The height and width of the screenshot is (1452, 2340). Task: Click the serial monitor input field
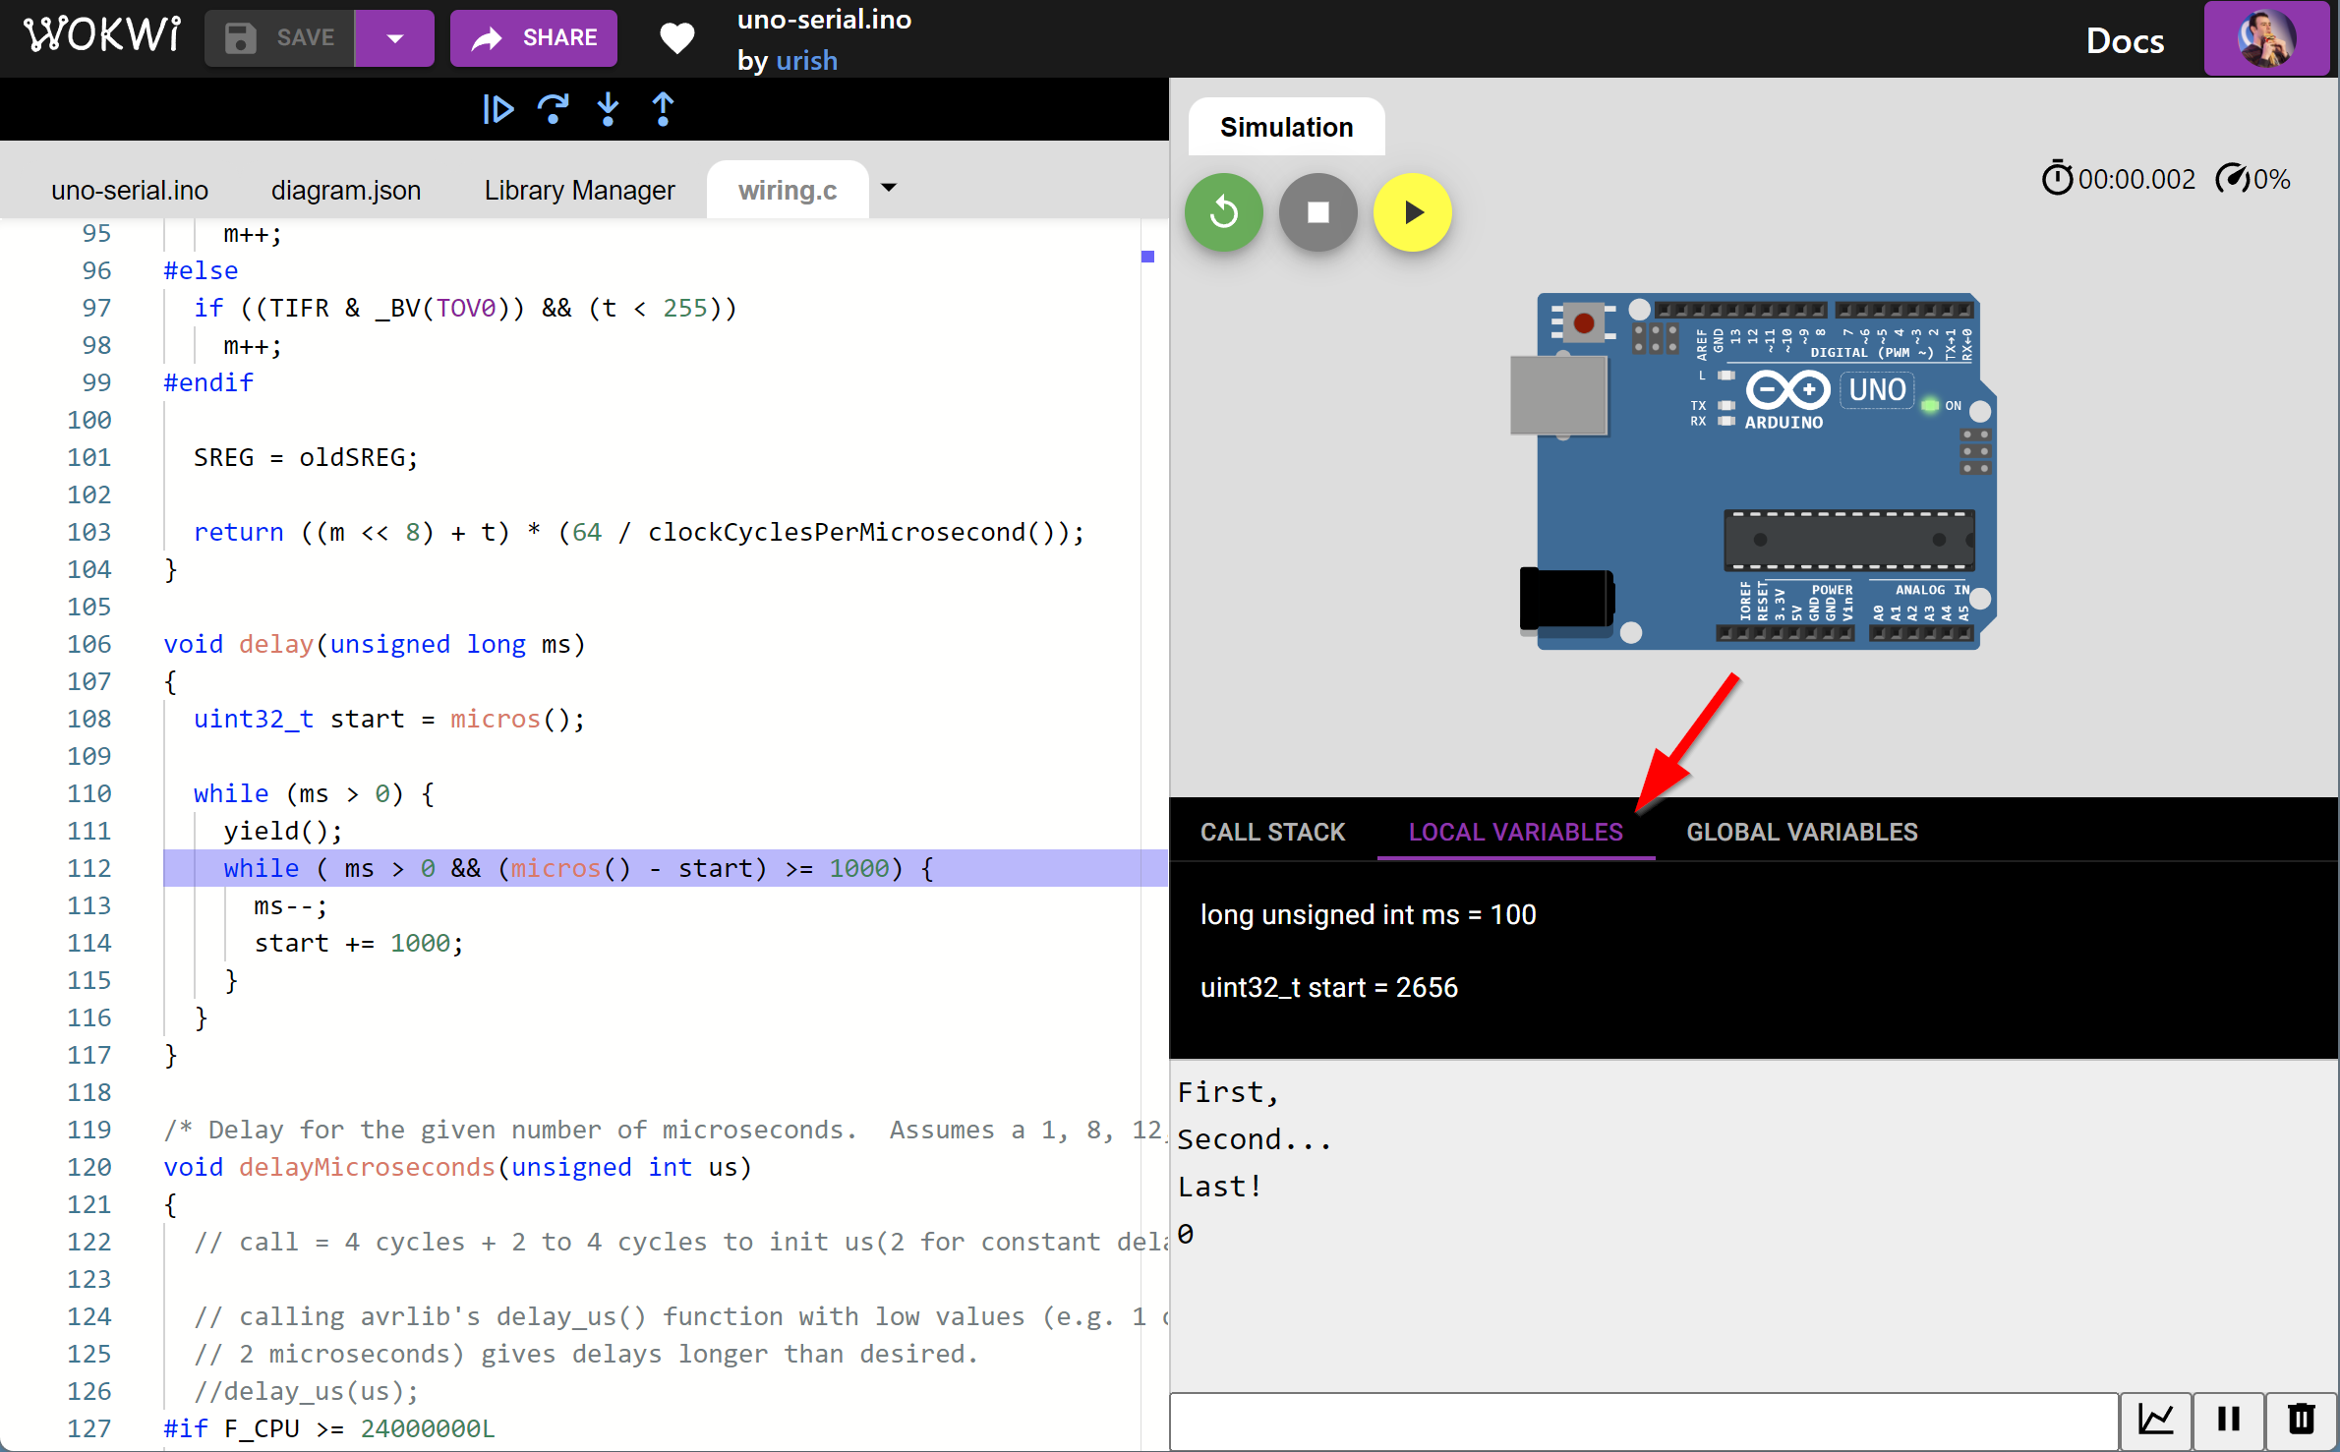tap(1642, 1421)
